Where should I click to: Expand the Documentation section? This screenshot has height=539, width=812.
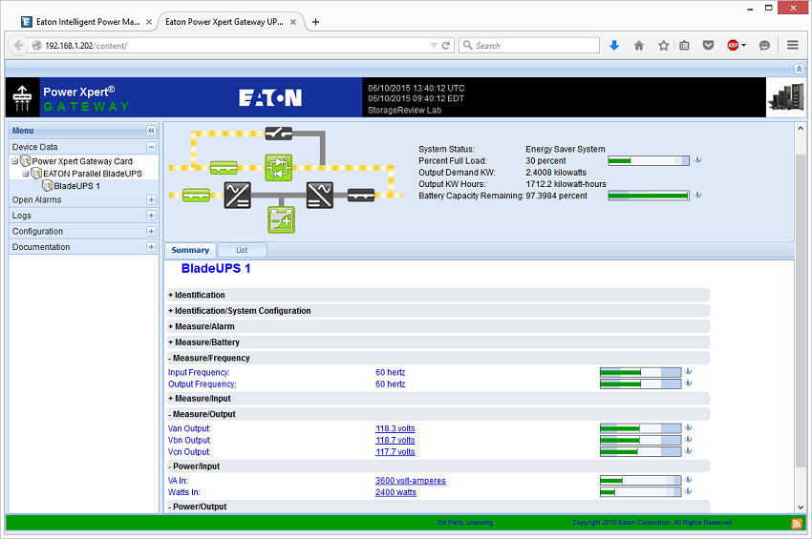click(x=151, y=247)
